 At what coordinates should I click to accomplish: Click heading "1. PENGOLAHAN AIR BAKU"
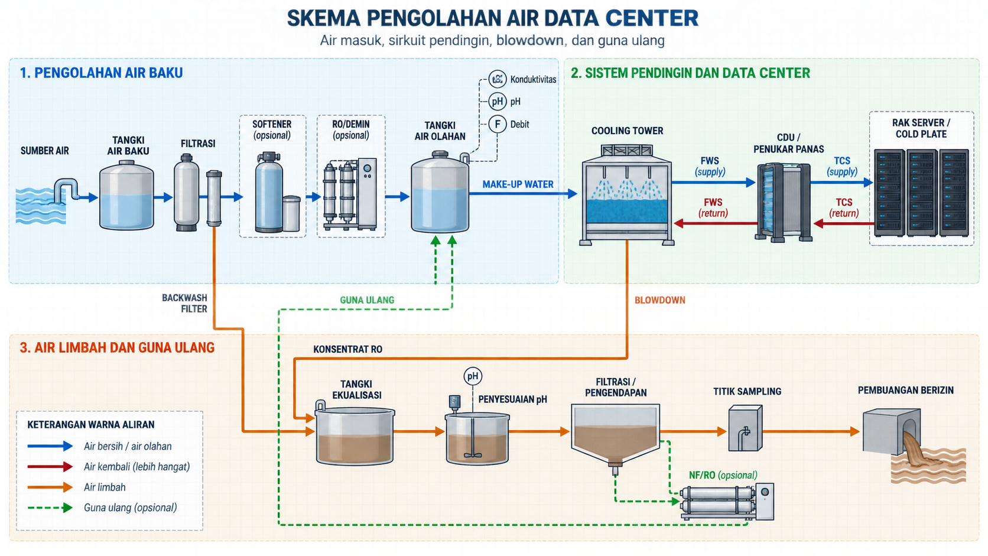click(101, 73)
